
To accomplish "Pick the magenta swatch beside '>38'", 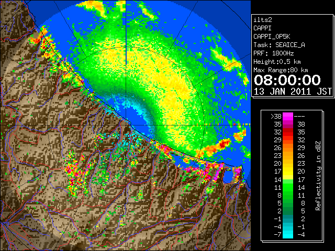I will pos(288,116).
